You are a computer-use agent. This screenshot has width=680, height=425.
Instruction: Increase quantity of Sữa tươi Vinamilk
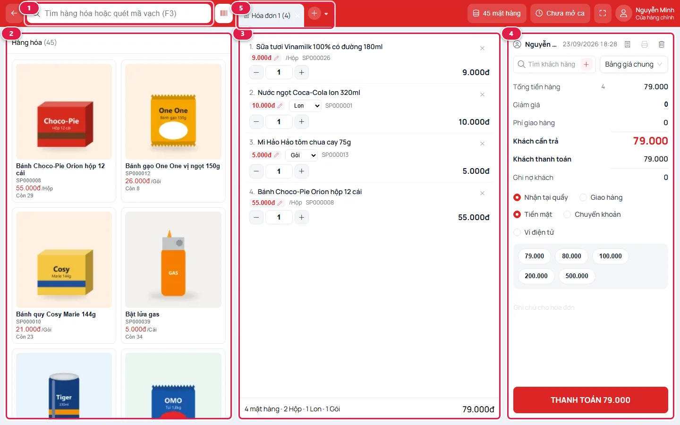pyautogui.click(x=302, y=72)
